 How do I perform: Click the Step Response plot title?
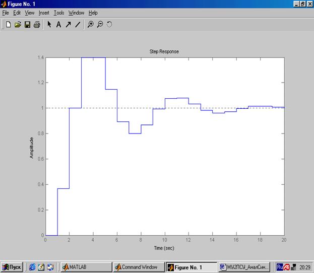164,51
